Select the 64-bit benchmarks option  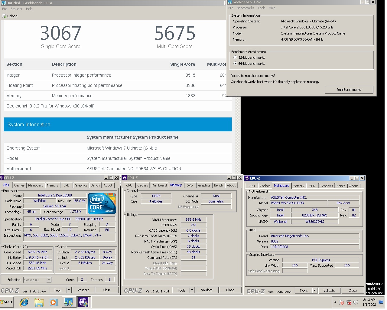235,63
